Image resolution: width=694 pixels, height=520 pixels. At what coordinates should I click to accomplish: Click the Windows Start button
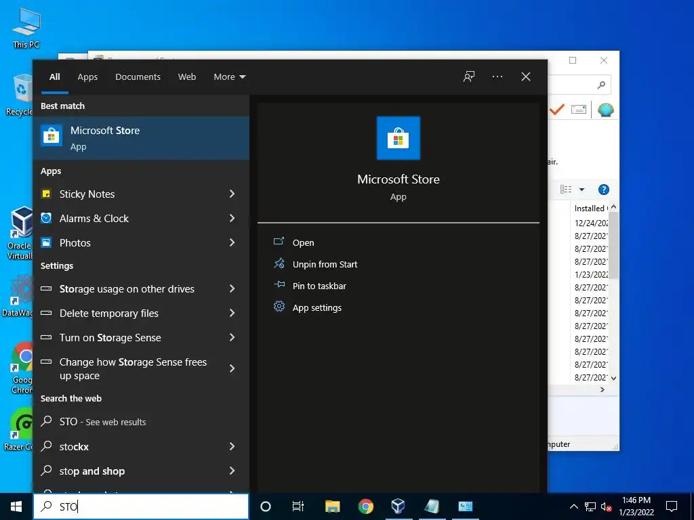pos(16,506)
